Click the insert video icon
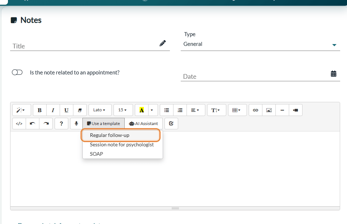 [295, 110]
